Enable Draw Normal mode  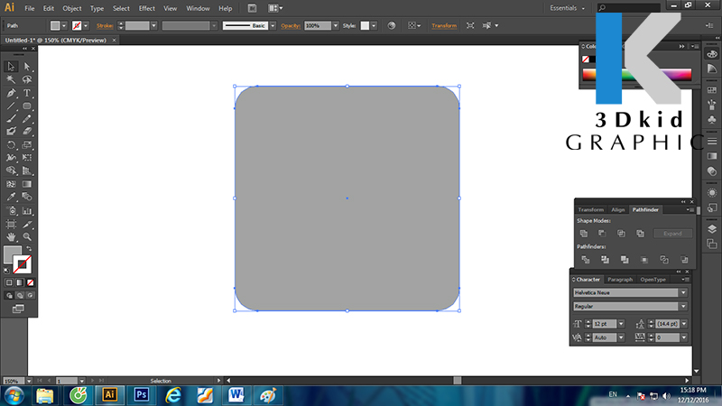coord(9,296)
